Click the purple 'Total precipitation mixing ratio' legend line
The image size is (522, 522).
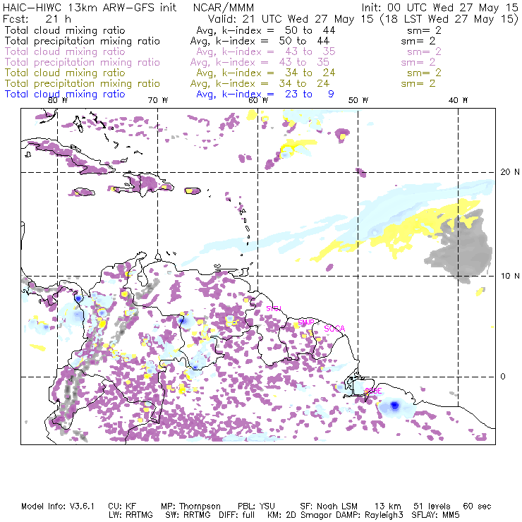[x=83, y=62]
